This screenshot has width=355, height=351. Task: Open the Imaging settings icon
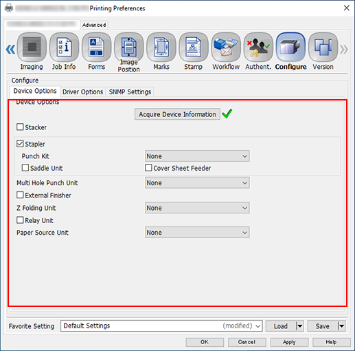[x=32, y=47]
